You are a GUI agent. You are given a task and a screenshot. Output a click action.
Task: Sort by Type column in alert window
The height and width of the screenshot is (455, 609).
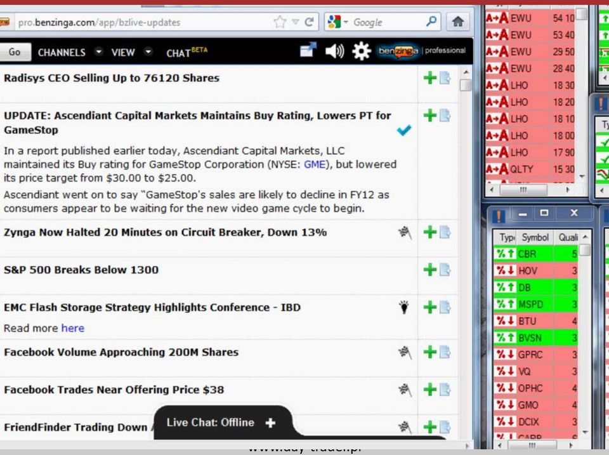506,237
